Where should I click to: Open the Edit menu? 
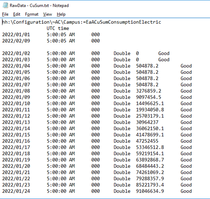[x=16, y=14]
